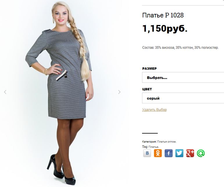Share product on VKontakte icon
Image resolution: width=224 pixels, height=187 pixels.
147,153
